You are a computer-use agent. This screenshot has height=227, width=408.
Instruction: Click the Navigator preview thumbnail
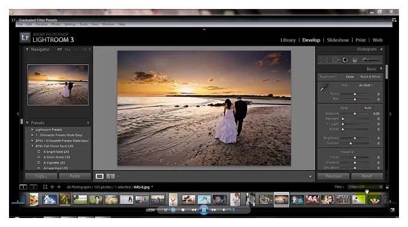(x=58, y=84)
